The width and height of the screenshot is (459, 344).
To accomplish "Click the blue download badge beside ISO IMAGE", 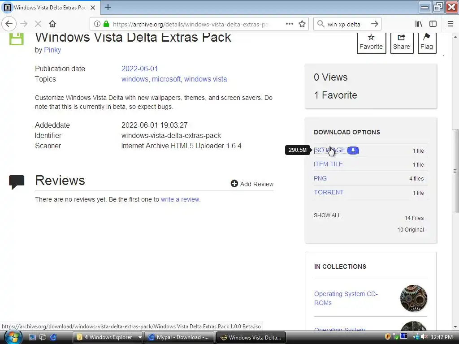I will point(353,150).
